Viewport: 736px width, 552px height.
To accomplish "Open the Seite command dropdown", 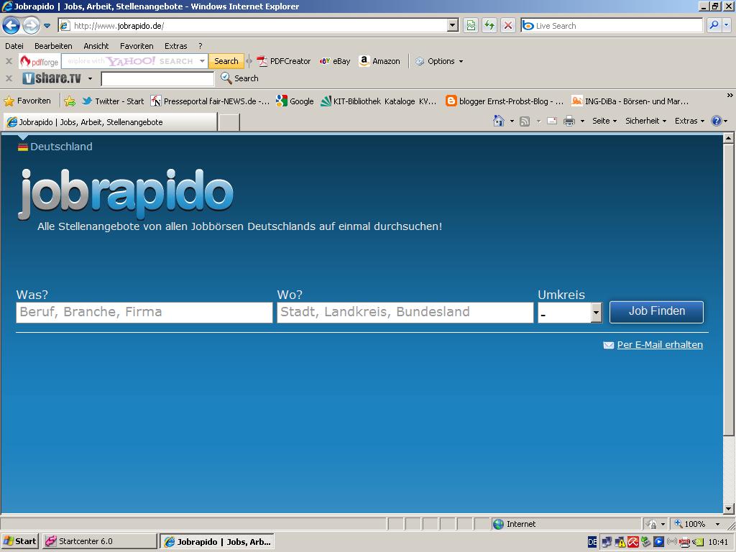I will (x=604, y=121).
